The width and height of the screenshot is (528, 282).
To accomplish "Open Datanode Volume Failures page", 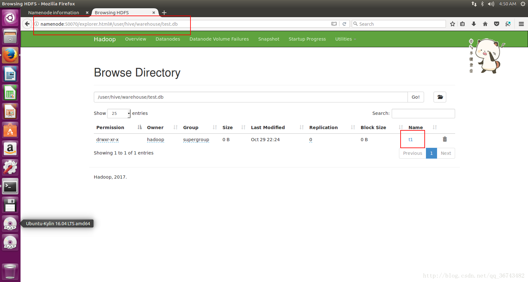I will click(x=219, y=39).
